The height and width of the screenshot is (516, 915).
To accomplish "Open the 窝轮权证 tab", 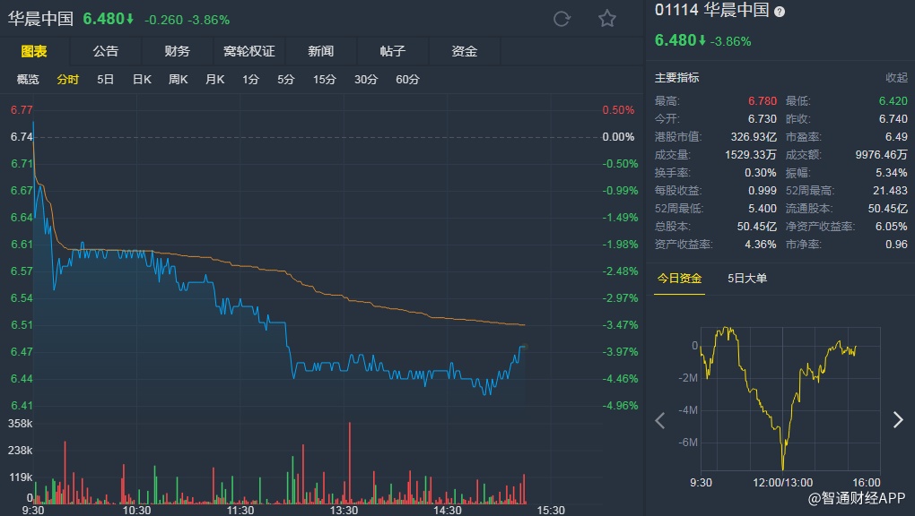I will click(249, 51).
